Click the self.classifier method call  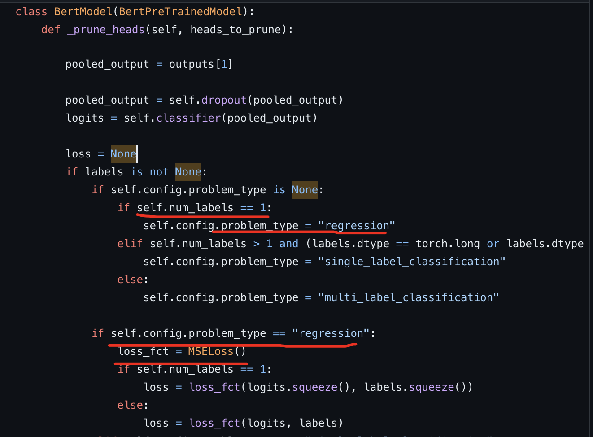(x=188, y=118)
